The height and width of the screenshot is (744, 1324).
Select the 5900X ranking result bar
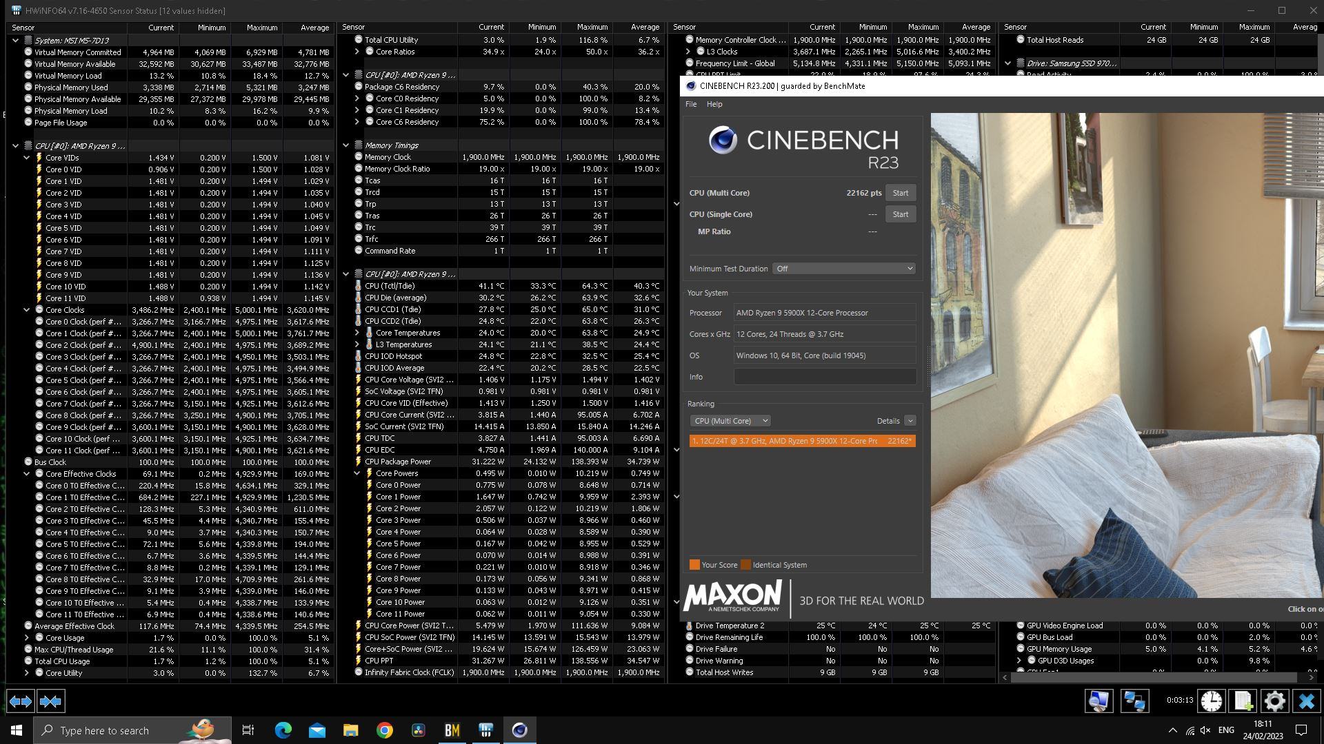(802, 441)
